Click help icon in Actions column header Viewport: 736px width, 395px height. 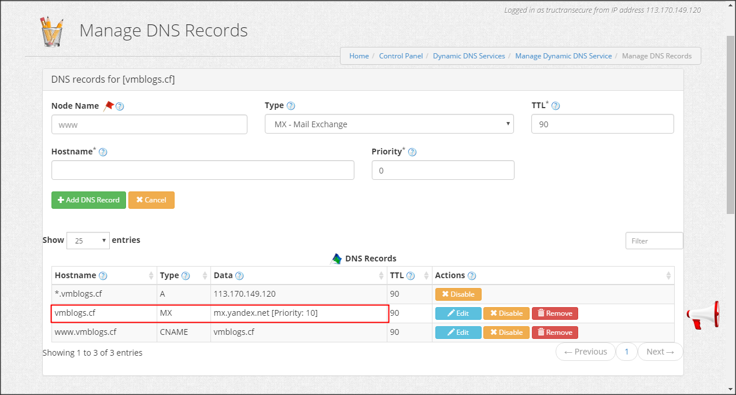tap(471, 276)
